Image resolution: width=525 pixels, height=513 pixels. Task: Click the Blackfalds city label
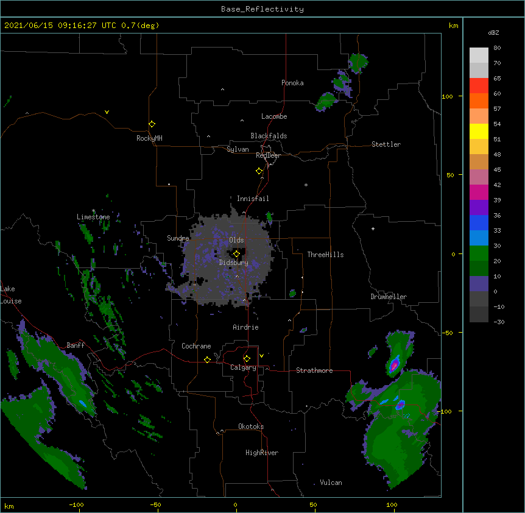(269, 136)
